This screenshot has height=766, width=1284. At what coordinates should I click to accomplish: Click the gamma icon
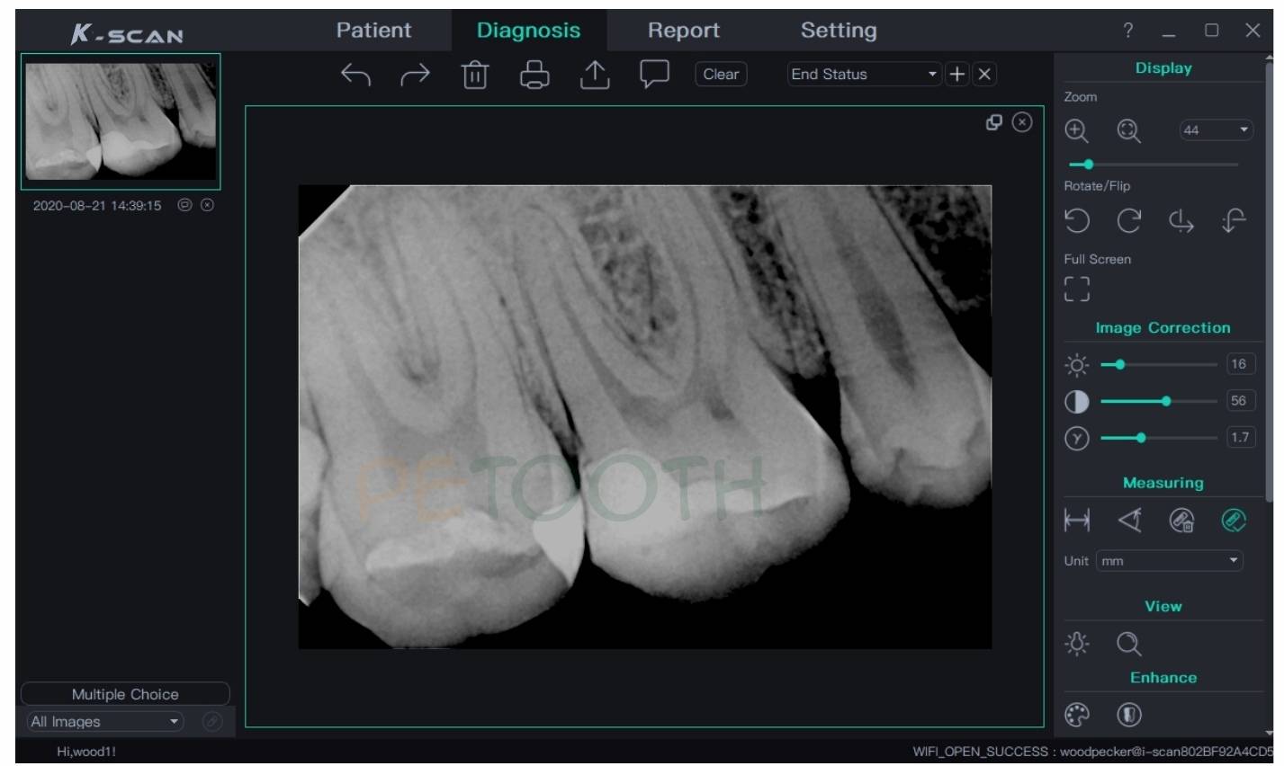tap(1077, 439)
